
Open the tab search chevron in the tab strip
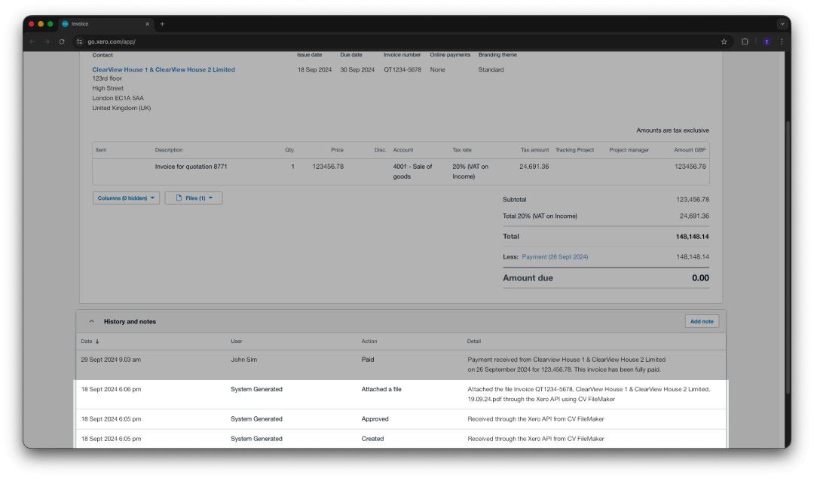pos(782,24)
